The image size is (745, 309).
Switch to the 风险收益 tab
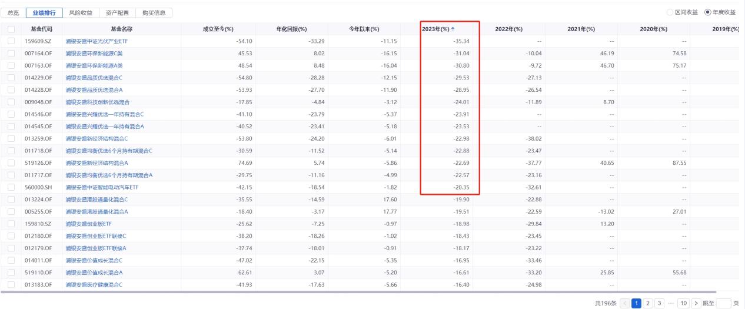81,12
